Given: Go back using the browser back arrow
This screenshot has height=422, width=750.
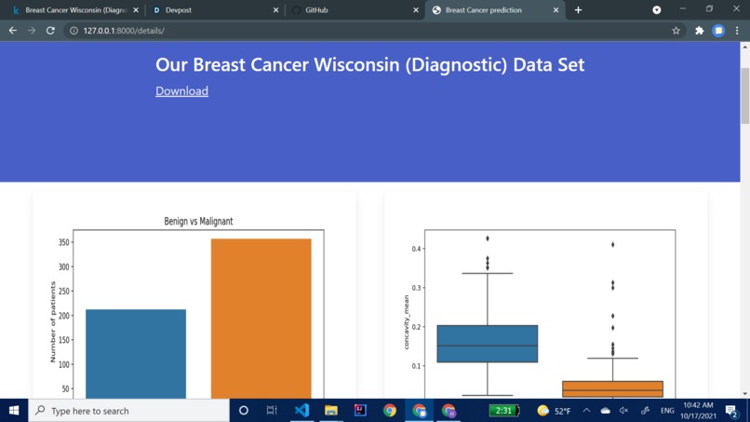Looking at the screenshot, I should pos(13,31).
